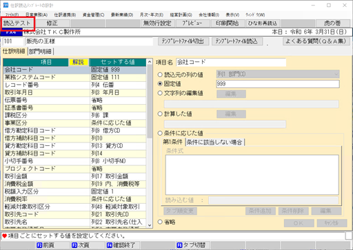Select the 借方勘定科目コード row

(74, 130)
